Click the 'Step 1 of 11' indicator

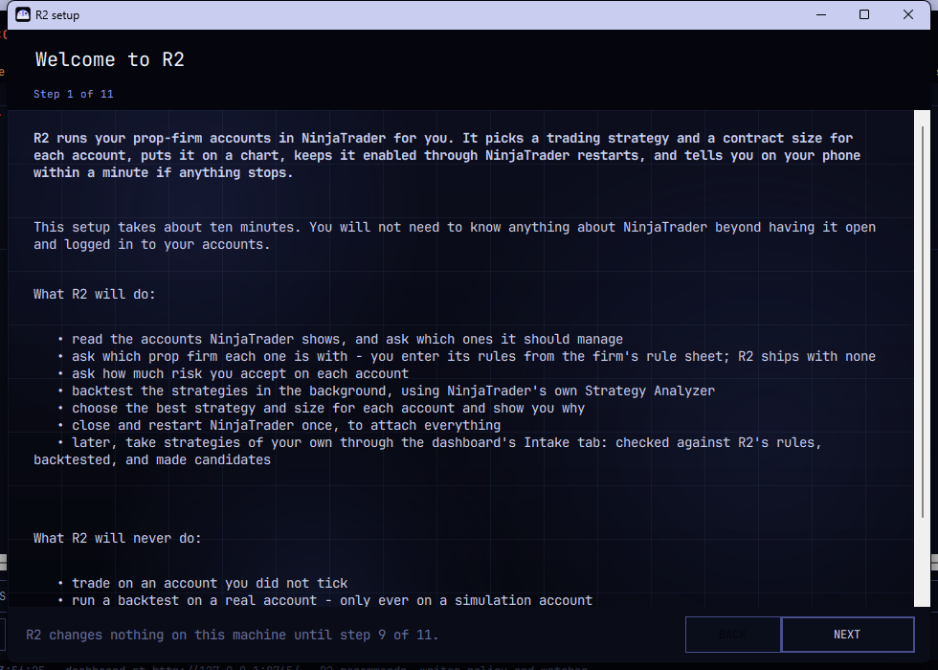[x=73, y=94]
